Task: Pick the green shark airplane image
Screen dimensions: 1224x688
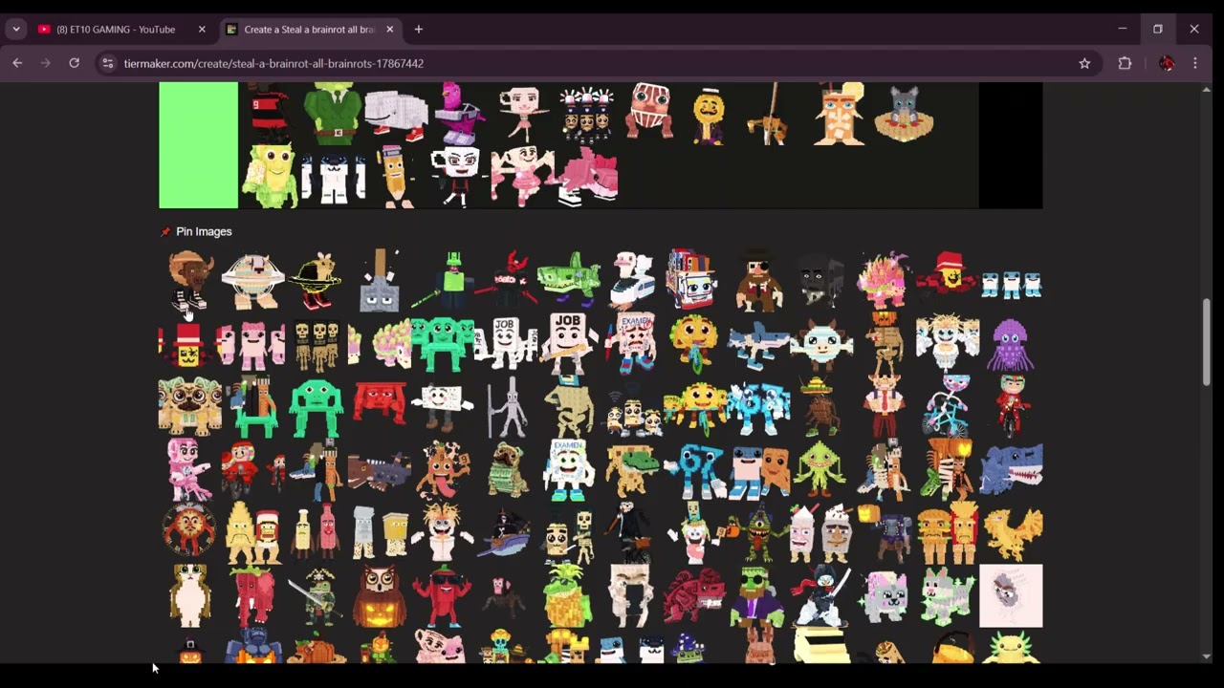Action: [x=569, y=279]
